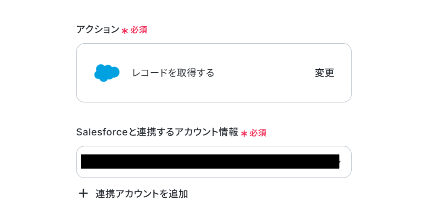Click the red asterisk next to アクション
The width and height of the screenshot is (424, 208).
(124, 31)
